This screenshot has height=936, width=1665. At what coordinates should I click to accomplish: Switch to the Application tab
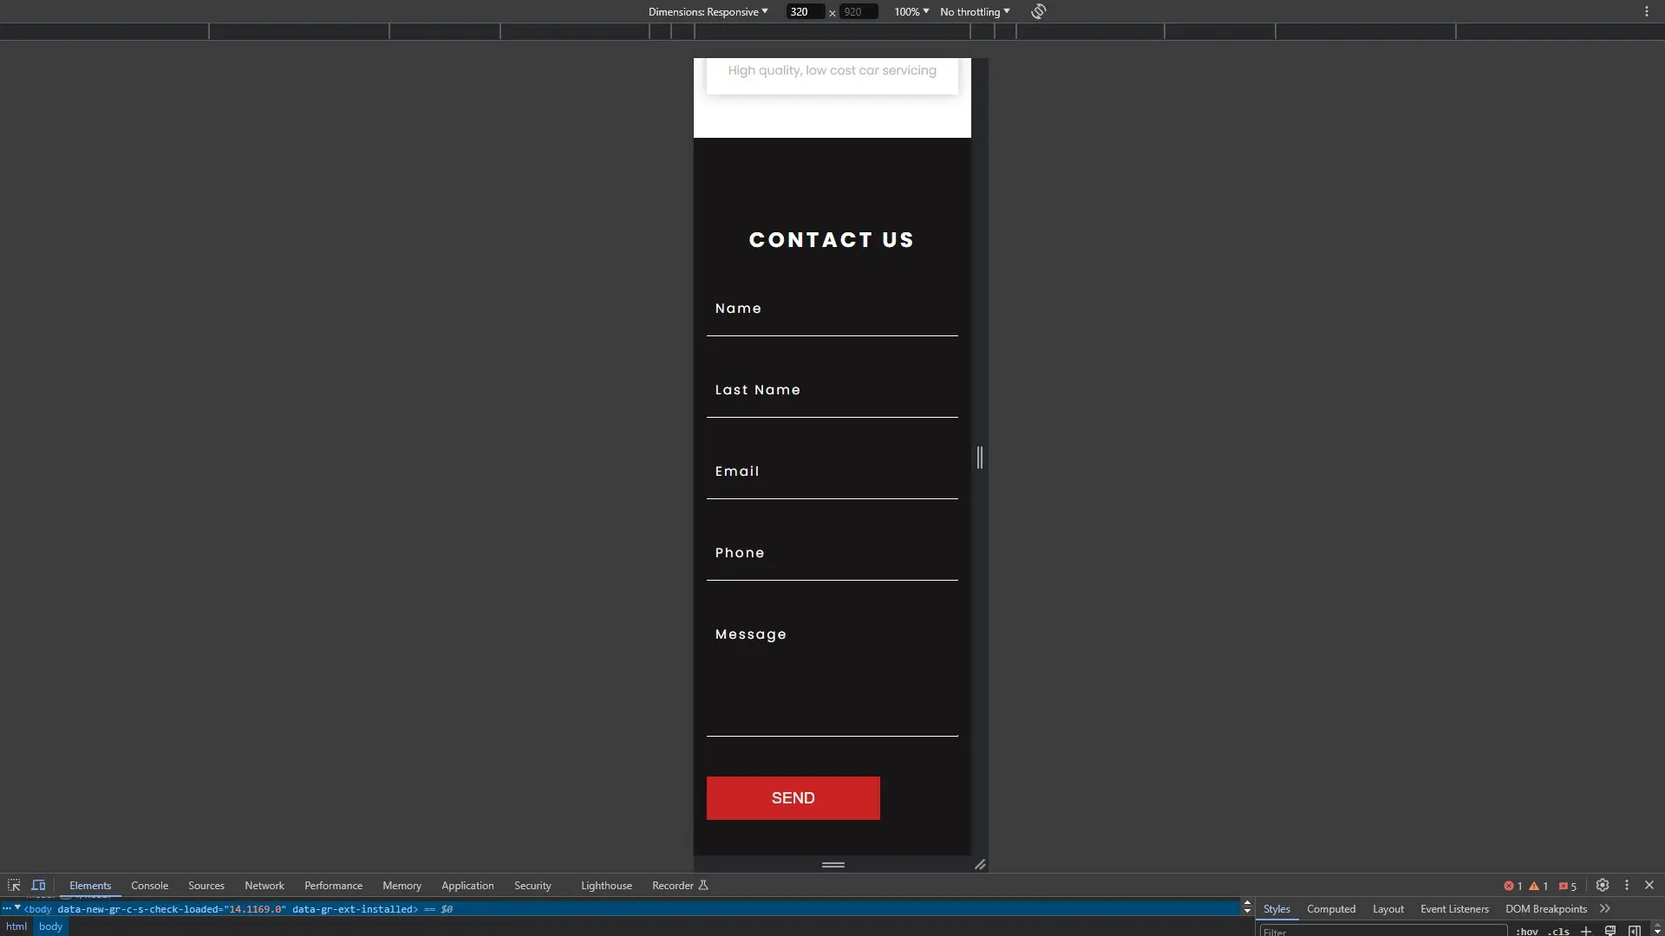pos(467,885)
